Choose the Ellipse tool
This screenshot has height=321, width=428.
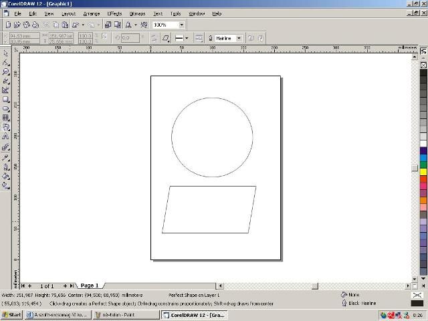[x=5, y=108]
